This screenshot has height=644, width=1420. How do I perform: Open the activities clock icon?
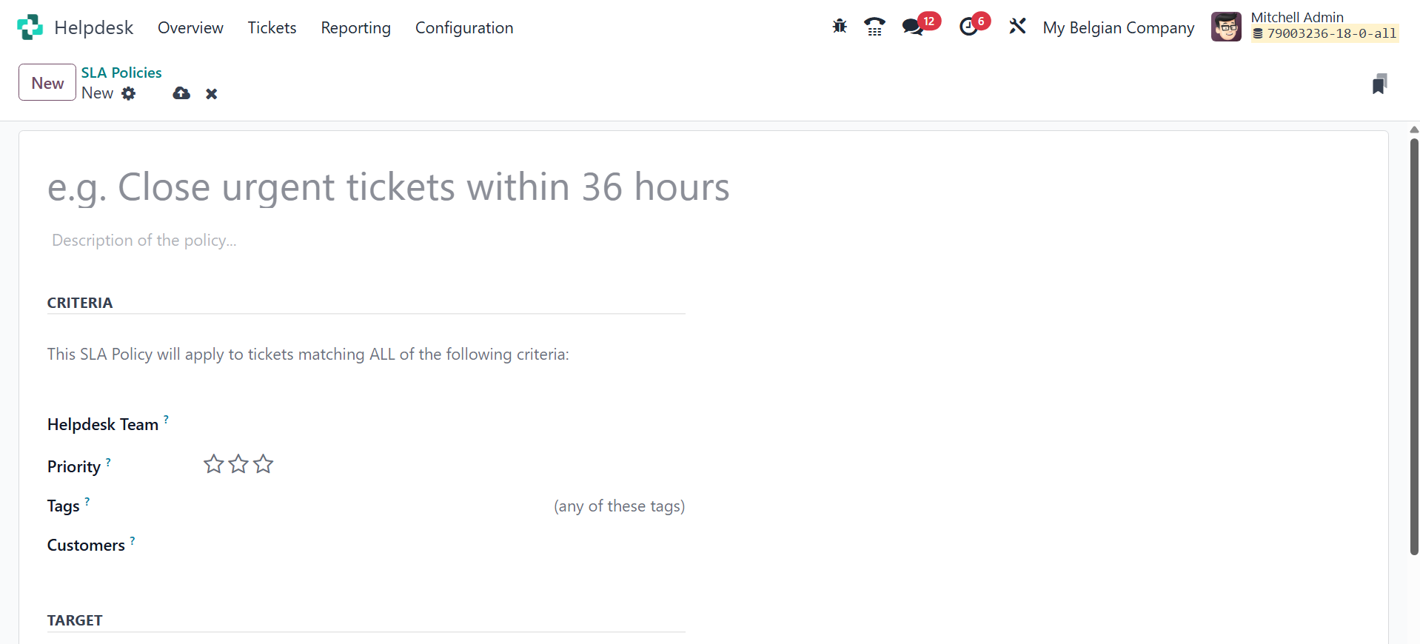968,27
